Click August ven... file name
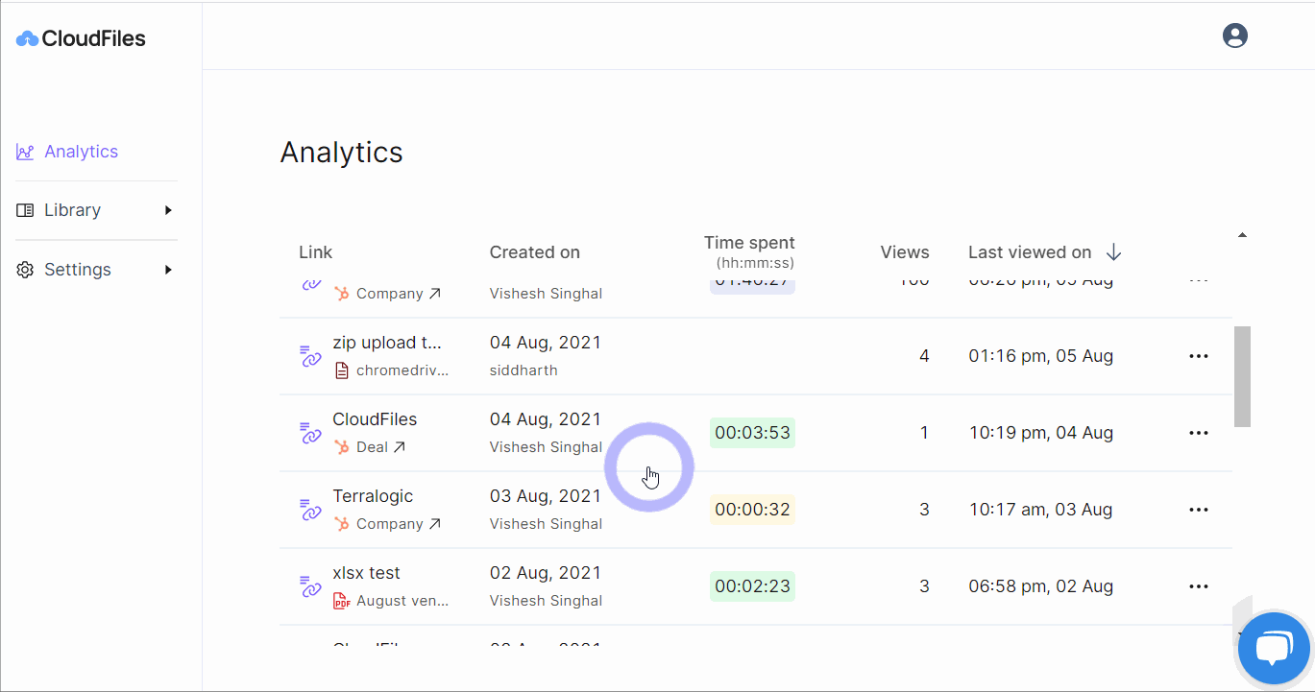The width and height of the screenshot is (1315, 692). [x=402, y=601]
